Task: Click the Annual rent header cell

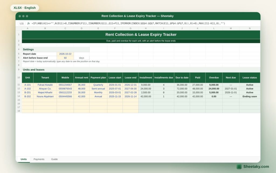Action: (81, 78)
